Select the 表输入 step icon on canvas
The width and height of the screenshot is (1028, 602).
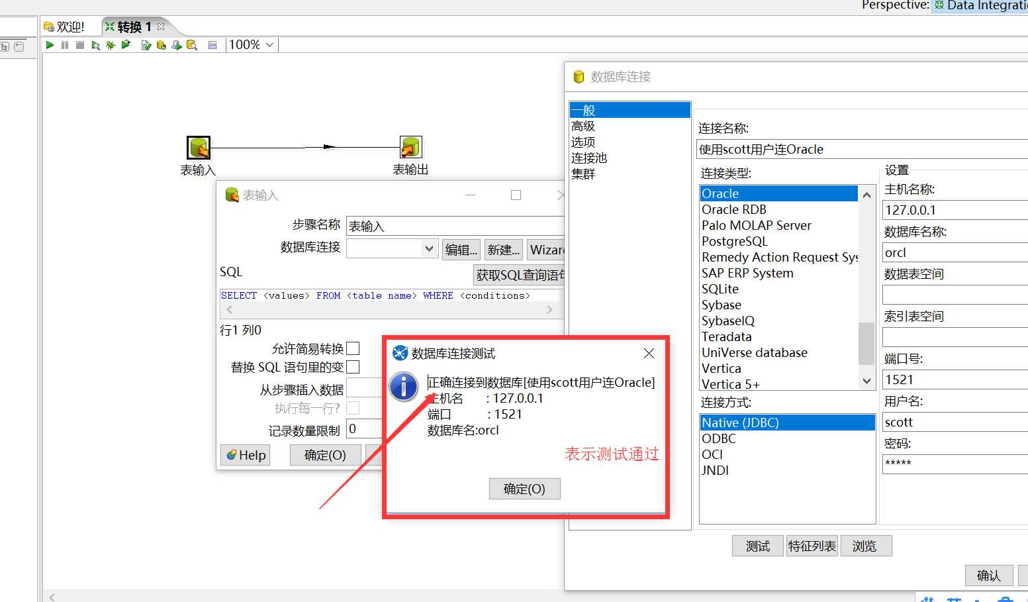(199, 147)
